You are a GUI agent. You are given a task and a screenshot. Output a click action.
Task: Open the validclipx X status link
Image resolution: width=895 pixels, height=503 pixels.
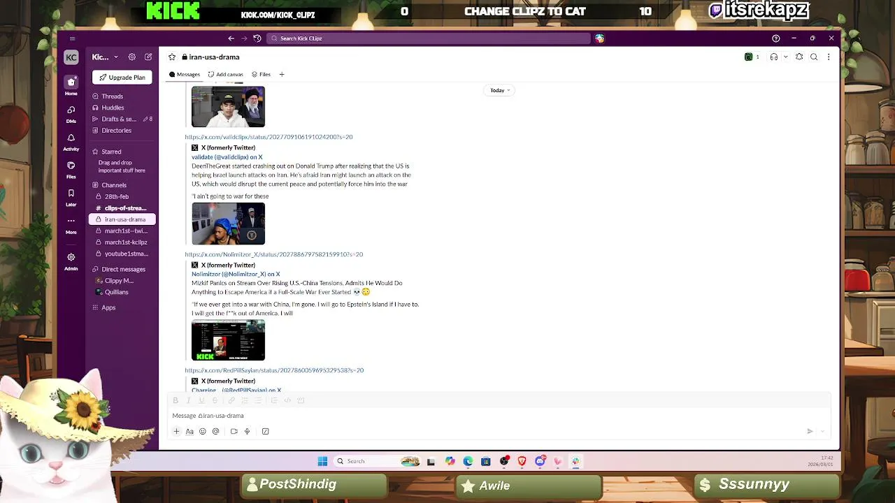click(268, 137)
